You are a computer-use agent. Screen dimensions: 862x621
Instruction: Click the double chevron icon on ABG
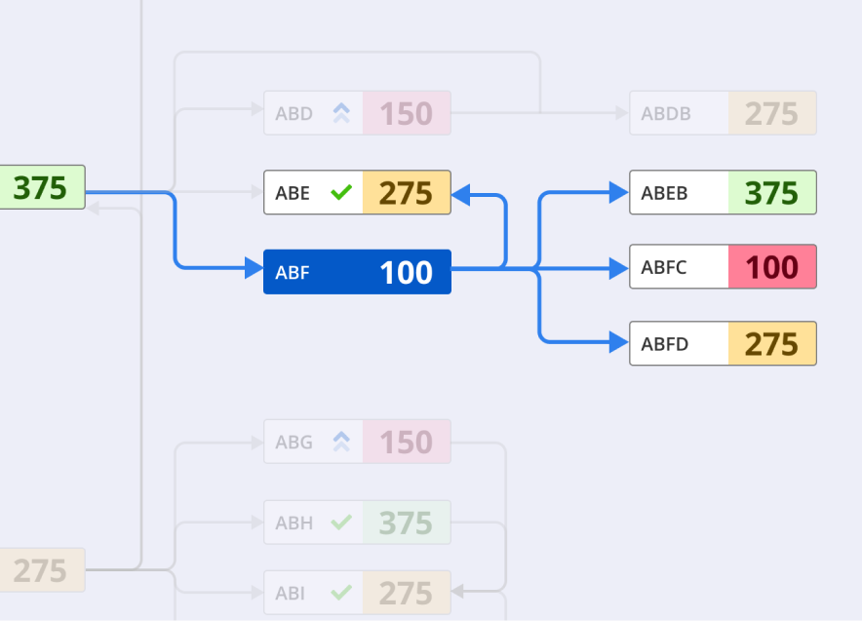pyautogui.click(x=340, y=443)
